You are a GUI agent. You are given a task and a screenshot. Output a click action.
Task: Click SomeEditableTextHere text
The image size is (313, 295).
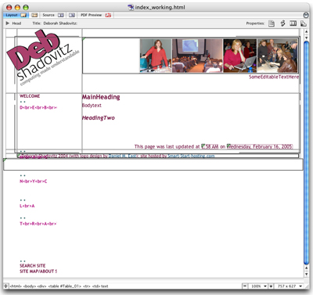[x=274, y=77]
